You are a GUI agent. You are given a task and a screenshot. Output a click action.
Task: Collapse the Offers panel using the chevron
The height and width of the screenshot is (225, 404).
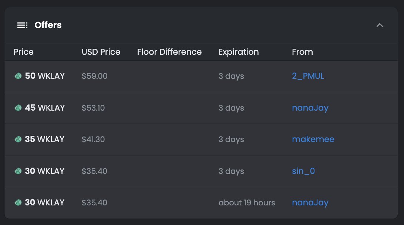coord(380,25)
